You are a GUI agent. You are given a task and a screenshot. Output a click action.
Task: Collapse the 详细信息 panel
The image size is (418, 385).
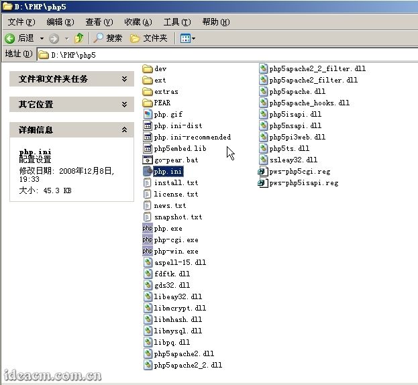pyautogui.click(x=124, y=130)
